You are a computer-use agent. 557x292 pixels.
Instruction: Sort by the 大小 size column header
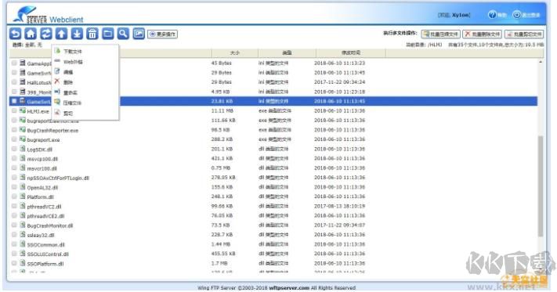click(234, 52)
